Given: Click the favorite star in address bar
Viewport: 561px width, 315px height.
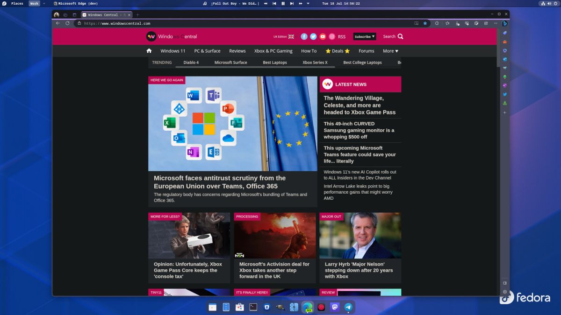Looking at the screenshot, I should (x=425, y=23).
